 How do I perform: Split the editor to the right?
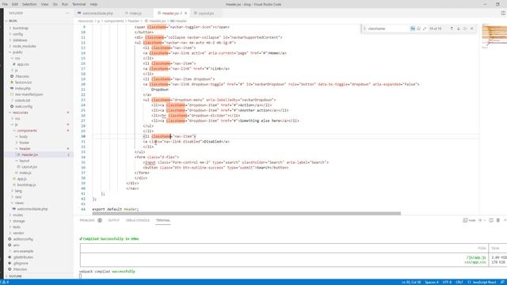(x=503, y=13)
